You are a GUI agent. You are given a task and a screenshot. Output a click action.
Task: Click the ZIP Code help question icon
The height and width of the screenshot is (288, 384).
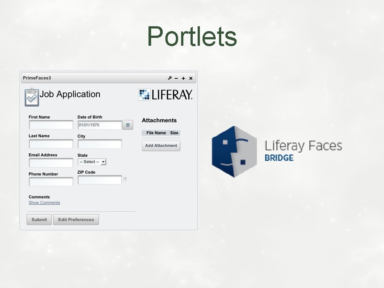pyautogui.click(x=125, y=179)
